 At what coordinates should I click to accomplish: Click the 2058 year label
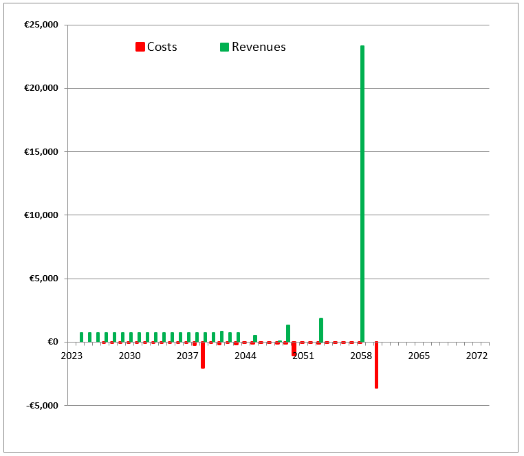(x=361, y=356)
